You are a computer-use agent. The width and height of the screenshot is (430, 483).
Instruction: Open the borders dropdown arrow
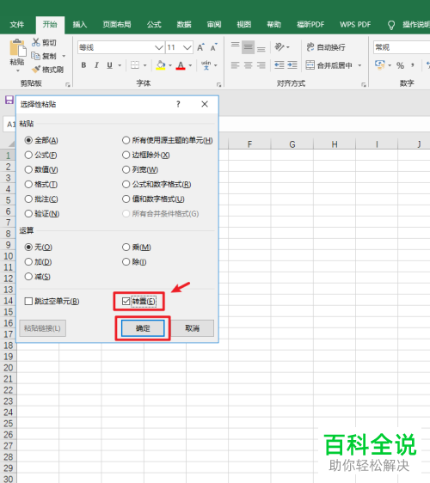point(144,65)
